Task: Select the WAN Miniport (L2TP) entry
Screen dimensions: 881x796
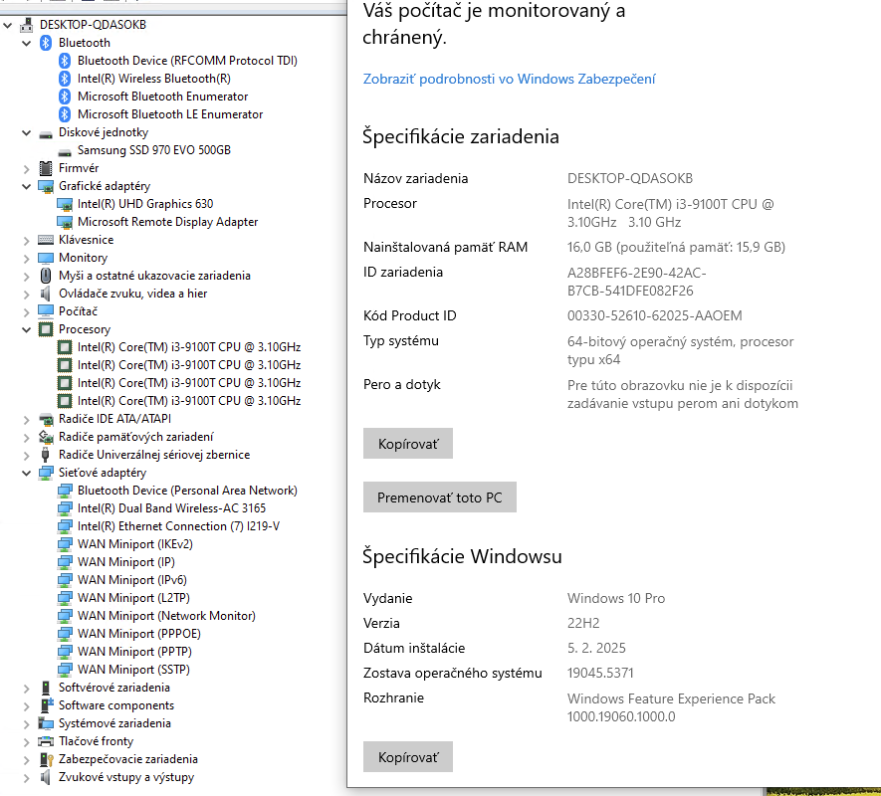Action: pyautogui.click(x=133, y=598)
